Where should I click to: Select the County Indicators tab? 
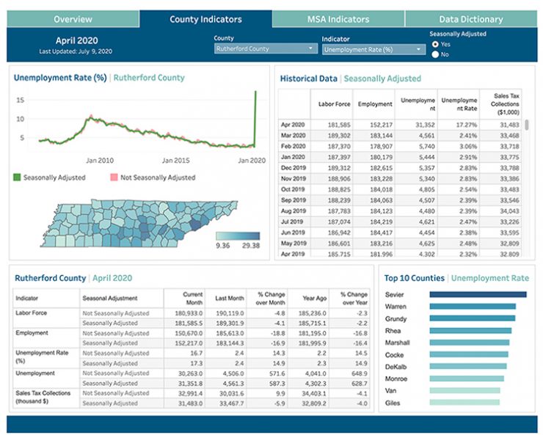click(205, 19)
